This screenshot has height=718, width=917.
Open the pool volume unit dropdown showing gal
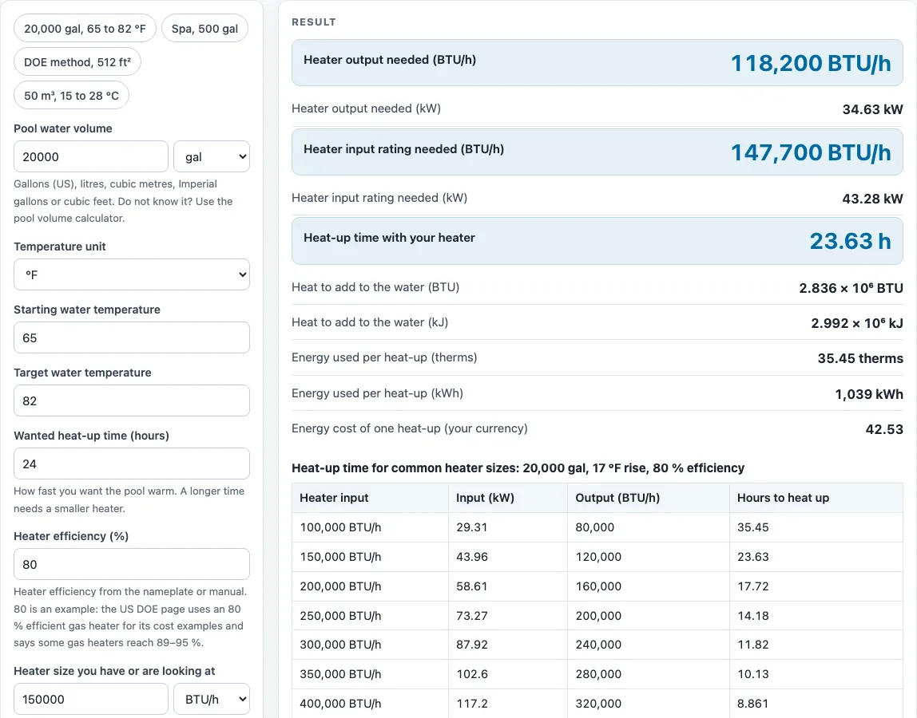click(x=212, y=156)
